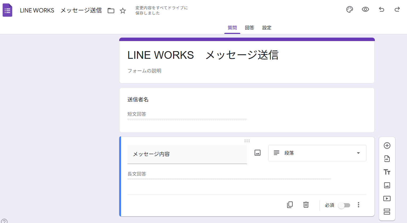Redo the last undone change
This screenshot has height=223, width=407.
(x=397, y=10)
